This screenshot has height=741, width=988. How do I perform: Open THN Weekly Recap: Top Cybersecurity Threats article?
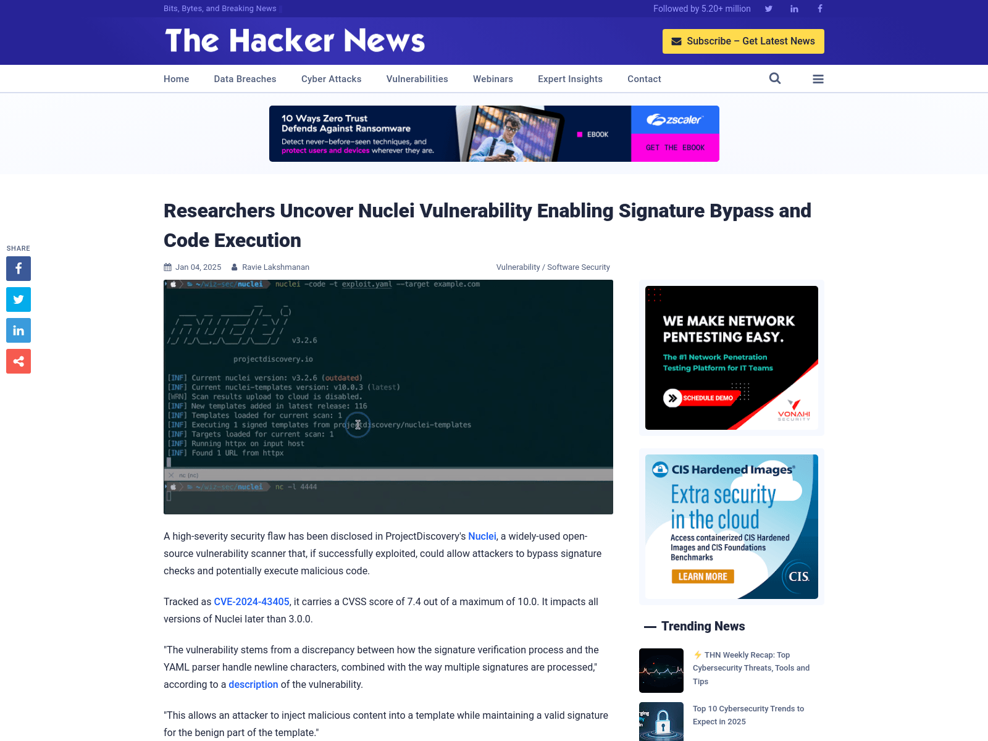pos(751,668)
